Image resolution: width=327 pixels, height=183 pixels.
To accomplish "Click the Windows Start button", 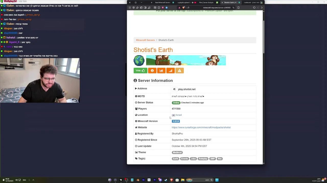I will point(217,180).
